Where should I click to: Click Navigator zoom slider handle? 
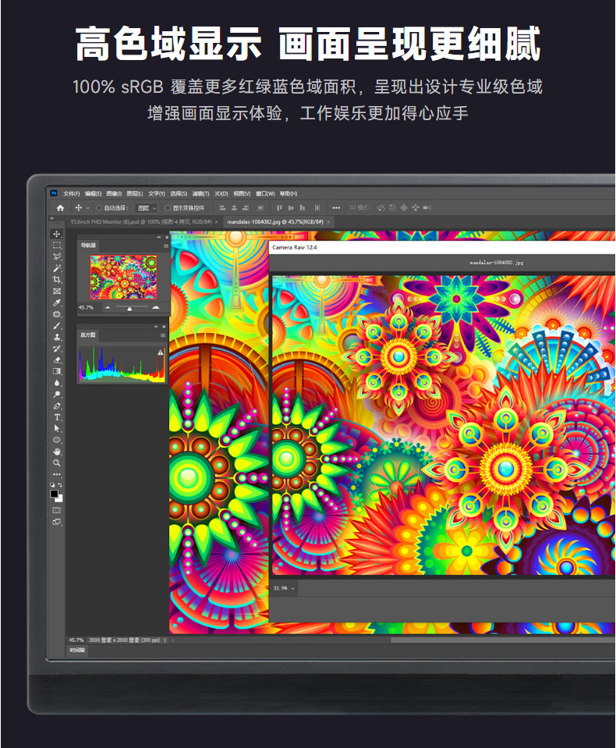129,309
